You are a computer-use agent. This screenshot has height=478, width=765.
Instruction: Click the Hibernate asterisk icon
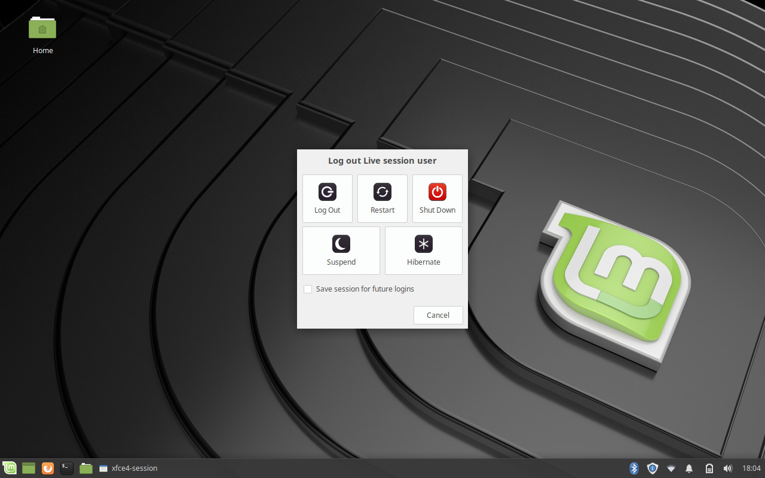[x=423, y=244]
